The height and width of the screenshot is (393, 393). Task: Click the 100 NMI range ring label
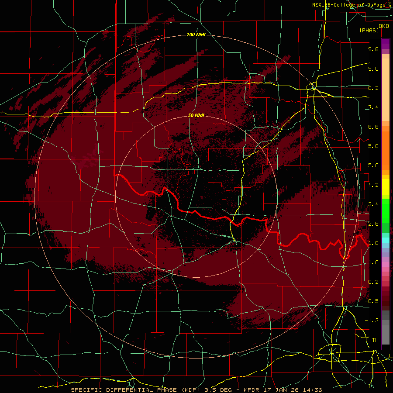[x=196, y=34]
